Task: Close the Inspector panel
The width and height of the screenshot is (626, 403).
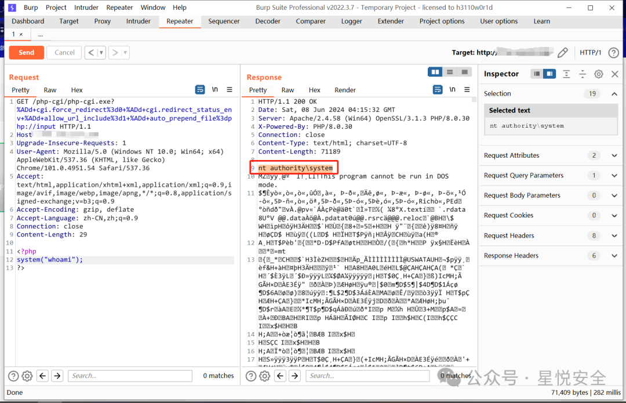Action: (615, 74)
